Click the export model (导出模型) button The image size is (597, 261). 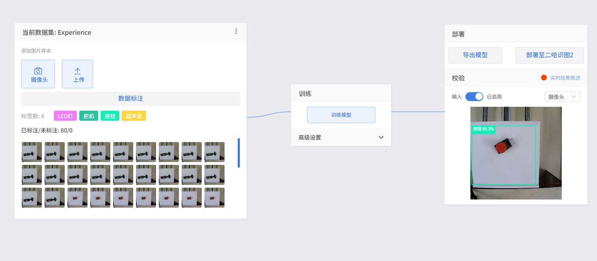click(475, 55)
